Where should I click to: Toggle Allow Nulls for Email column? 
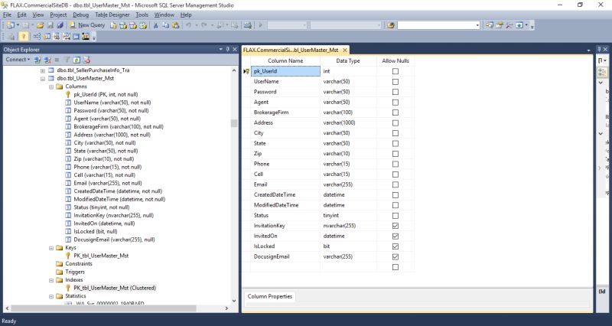pyautogui.click(x=396, y=184)
